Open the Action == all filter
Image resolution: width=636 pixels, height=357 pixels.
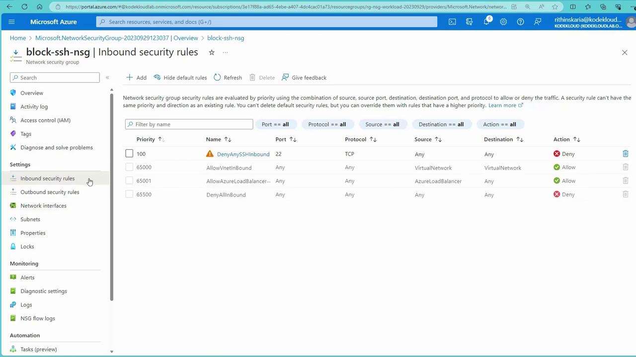pyautogui.click(x=499, y=124)
